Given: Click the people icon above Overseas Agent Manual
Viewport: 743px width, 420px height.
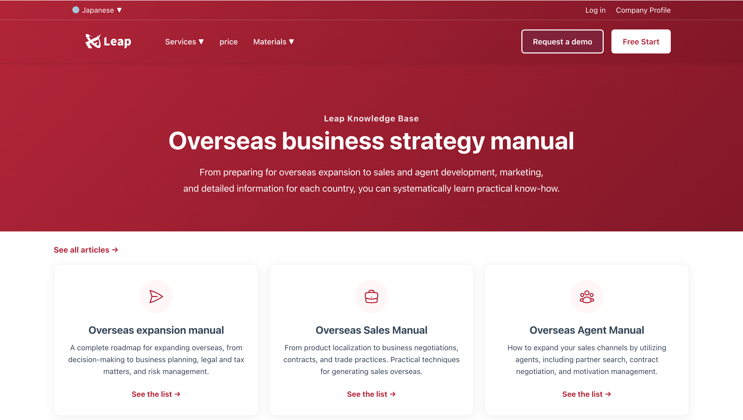Looking at the screenshot, I should pos(587,296).
